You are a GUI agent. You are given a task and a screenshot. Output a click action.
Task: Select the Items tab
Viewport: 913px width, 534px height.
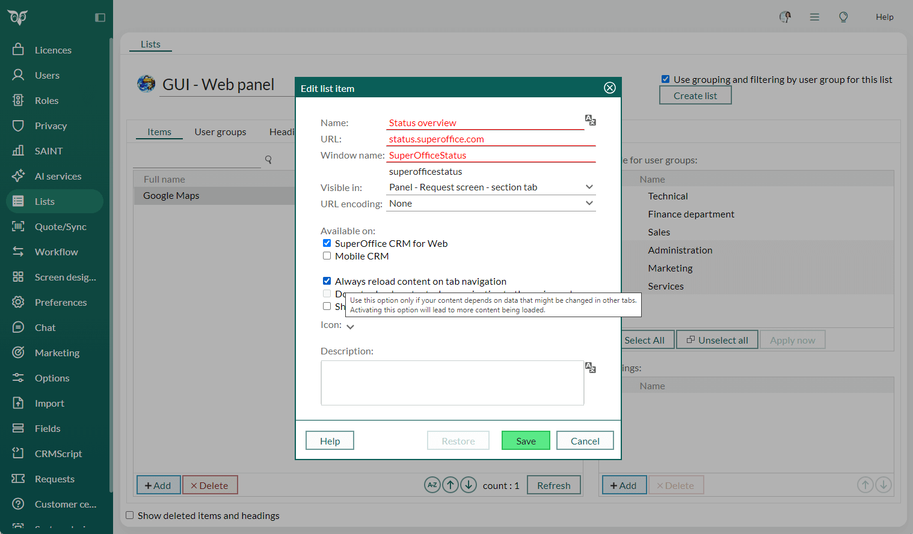[x=159, y=132]
